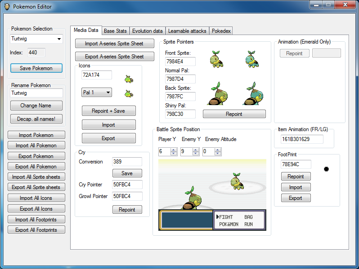Click Repoint button in FootPrint group
Image resolution: width=359 pixels, height=269 pixels.
click(296, 176)
